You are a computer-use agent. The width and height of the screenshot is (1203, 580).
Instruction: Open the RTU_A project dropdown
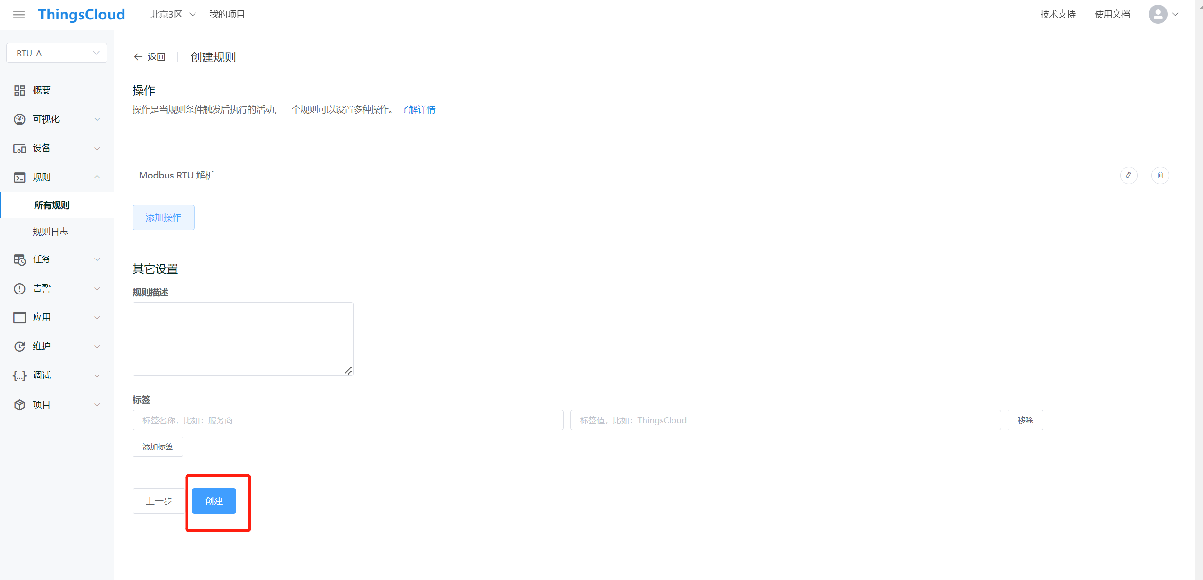pyautogui.click(x=57, y=53)
